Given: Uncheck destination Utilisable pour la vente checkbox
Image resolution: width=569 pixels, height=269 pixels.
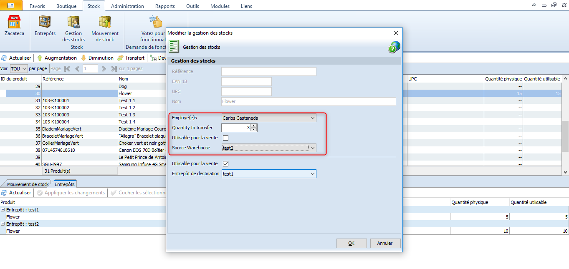Looking at the screenshot, I should [x=226, y=164].
